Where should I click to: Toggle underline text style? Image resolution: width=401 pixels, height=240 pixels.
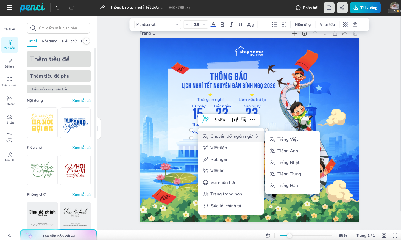tap(240, 24)
